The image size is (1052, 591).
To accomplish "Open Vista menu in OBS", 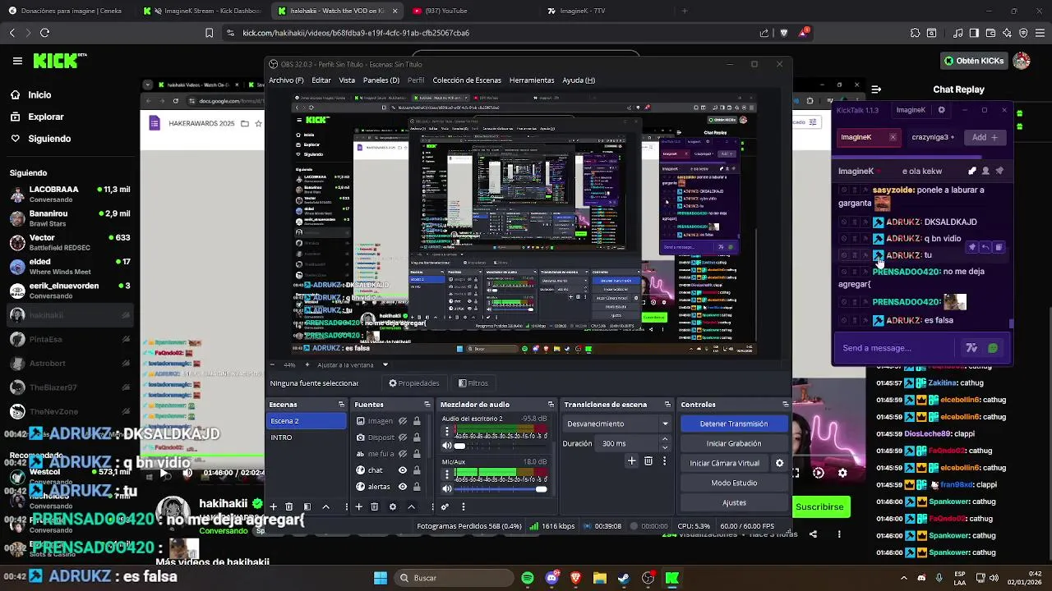I will click(347, 80).
